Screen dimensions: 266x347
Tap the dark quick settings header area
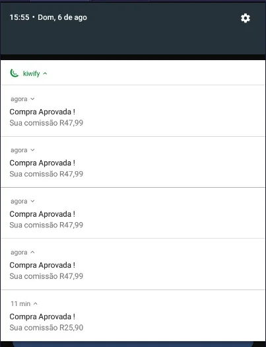133,28
